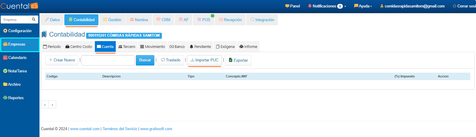Click Importar PUC button
Image resolution: width=476 pixels, height=137 pixels.
(205, 60)
